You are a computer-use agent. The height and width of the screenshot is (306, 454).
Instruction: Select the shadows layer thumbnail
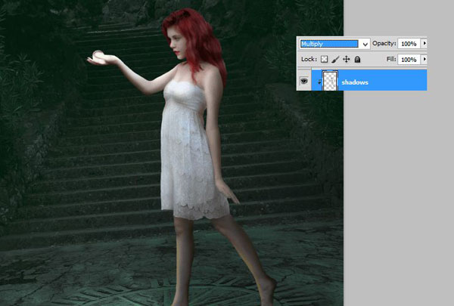tap(330, 81)
